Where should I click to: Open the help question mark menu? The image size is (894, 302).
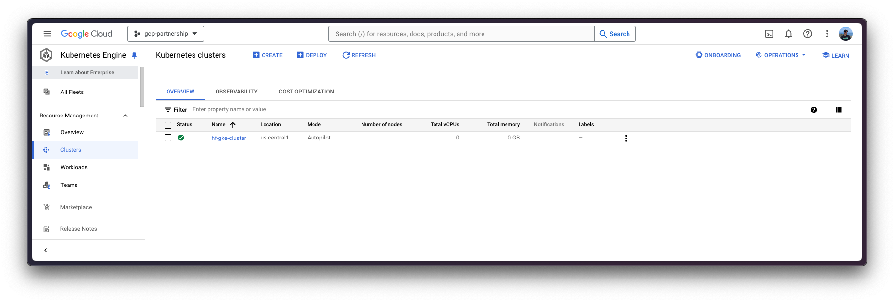tap(807, 34)
